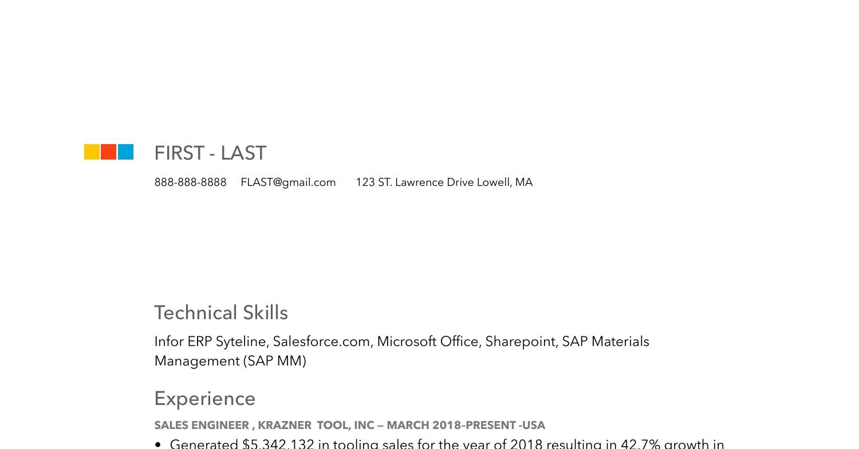Screen dimensions: 859x449
Task: Click the orange-red square beside the name
Action: [109, 152]
